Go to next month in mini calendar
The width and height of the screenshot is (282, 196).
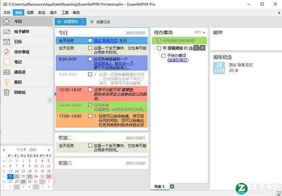tap(49, 150)
